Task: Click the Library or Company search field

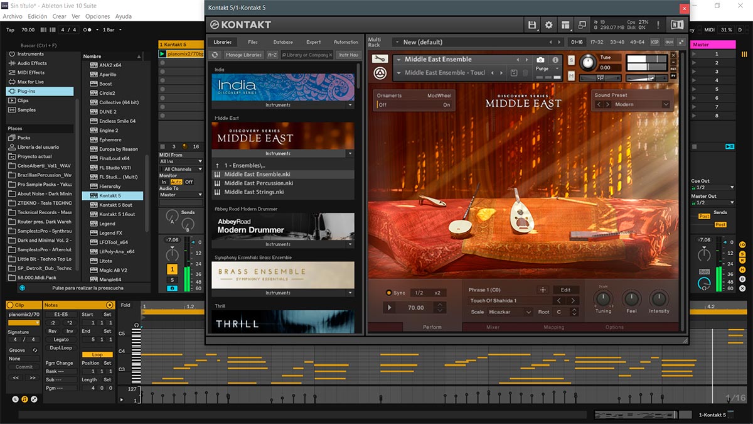Action: point(307,55)
